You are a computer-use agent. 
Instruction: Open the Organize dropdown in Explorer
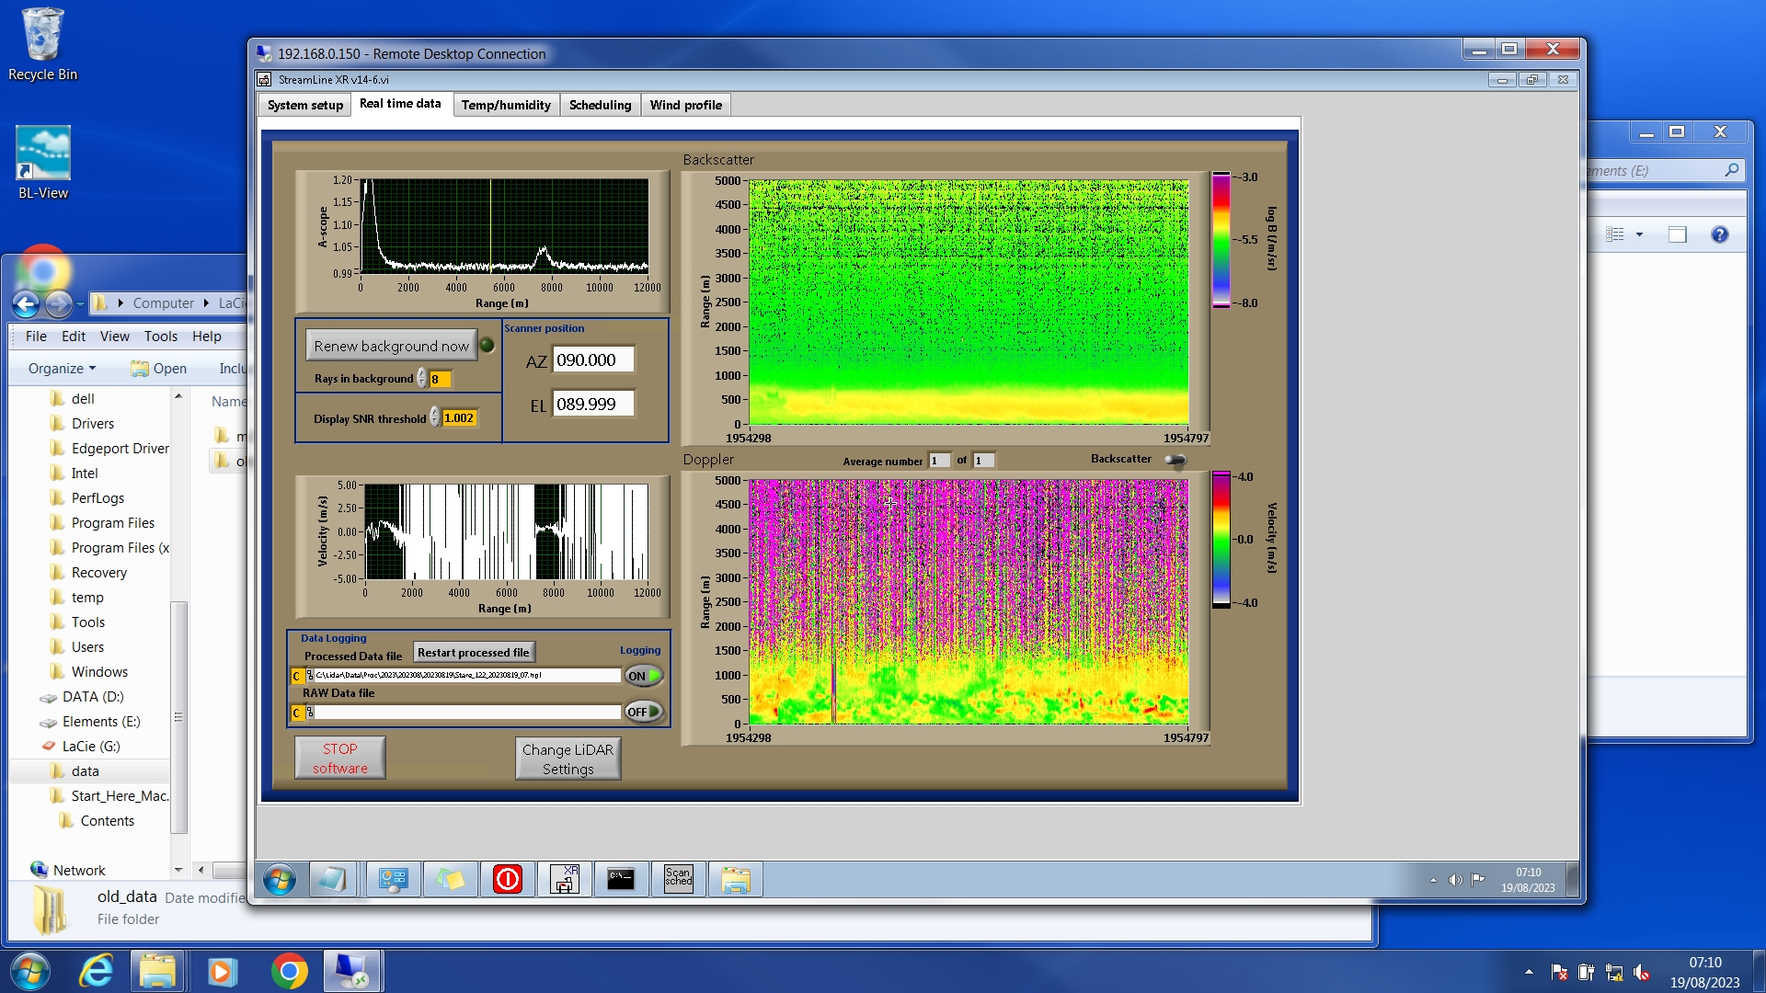click(62, 369)
